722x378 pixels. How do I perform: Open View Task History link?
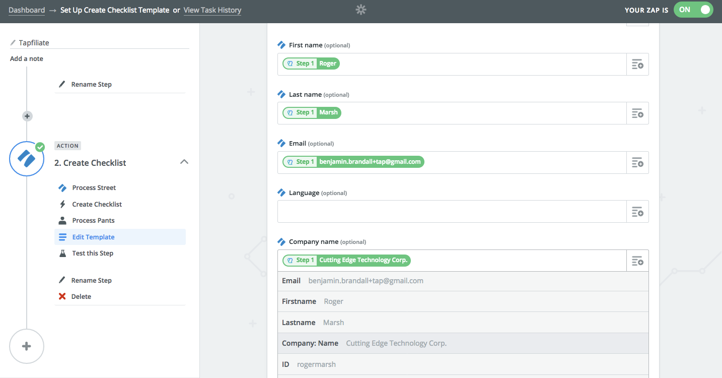pos(212,10)
